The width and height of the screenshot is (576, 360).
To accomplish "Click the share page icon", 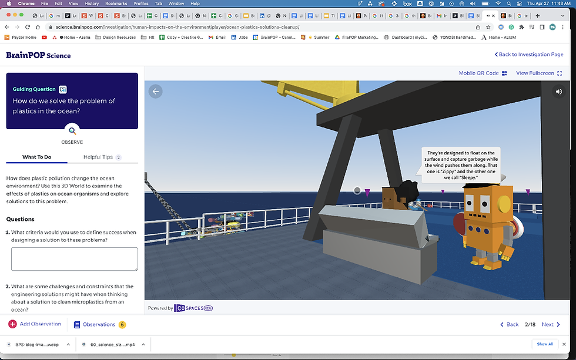I will pos(477,27).
